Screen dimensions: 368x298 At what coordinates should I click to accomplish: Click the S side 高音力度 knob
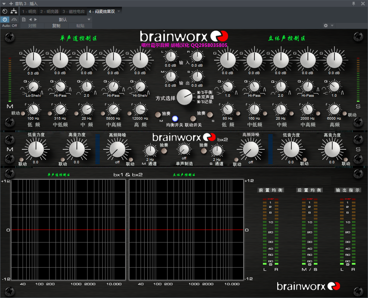click(x=332, y=149)
